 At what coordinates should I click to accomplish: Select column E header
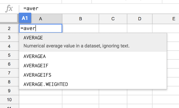point(166,19)
